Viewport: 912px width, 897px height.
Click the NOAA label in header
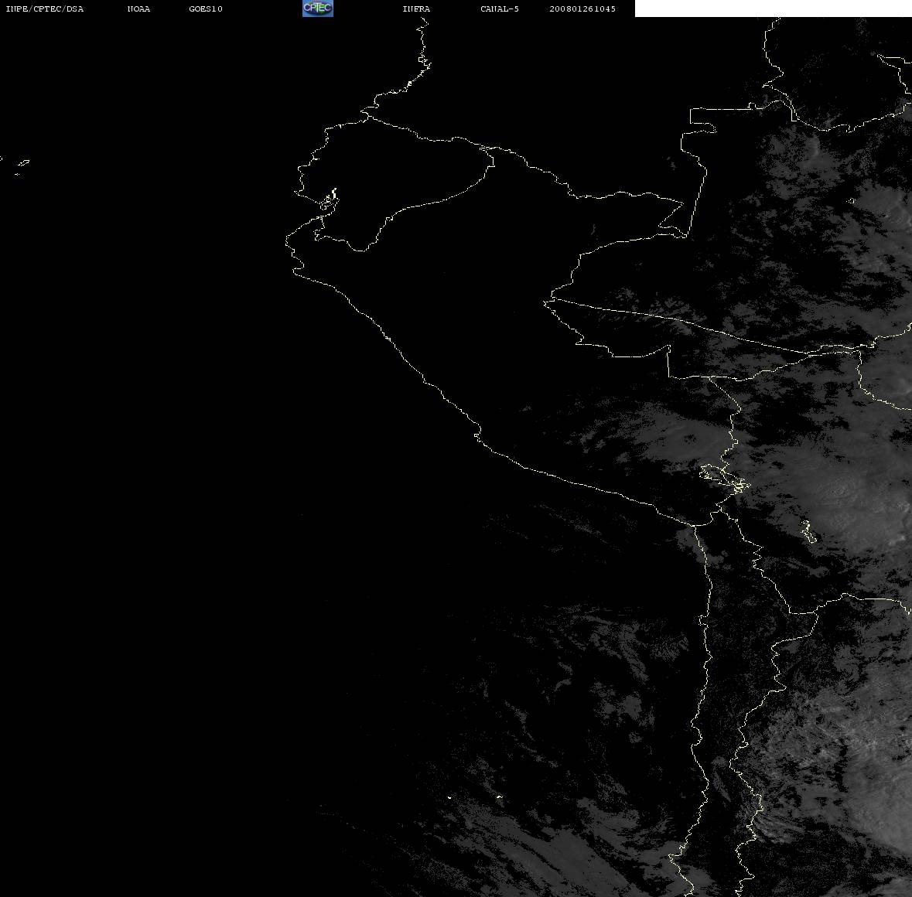click(x=138, y=9)
